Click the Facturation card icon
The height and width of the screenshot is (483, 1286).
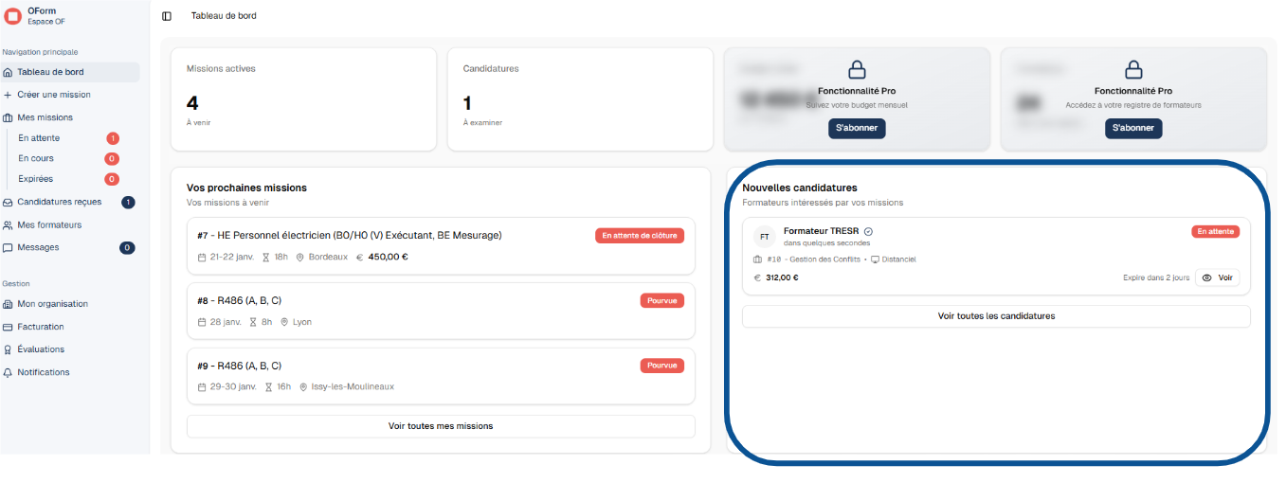[9, 327]
